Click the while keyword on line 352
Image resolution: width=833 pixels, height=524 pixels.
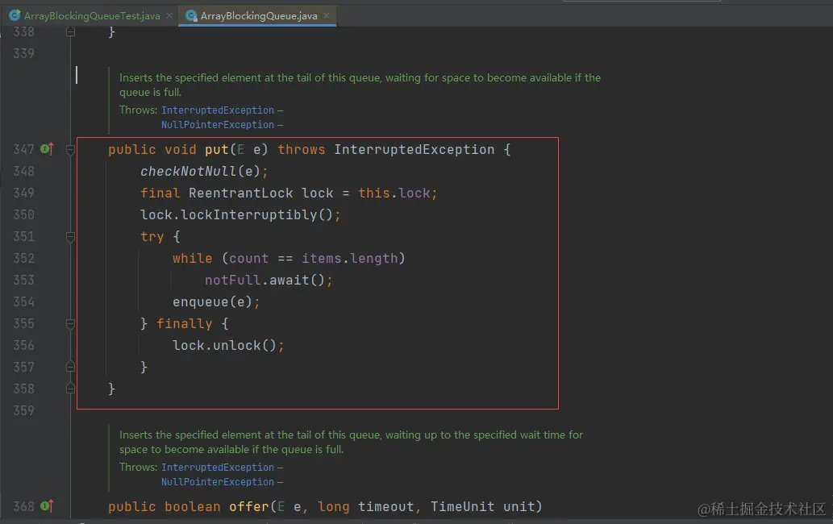[x=192, y=259]
